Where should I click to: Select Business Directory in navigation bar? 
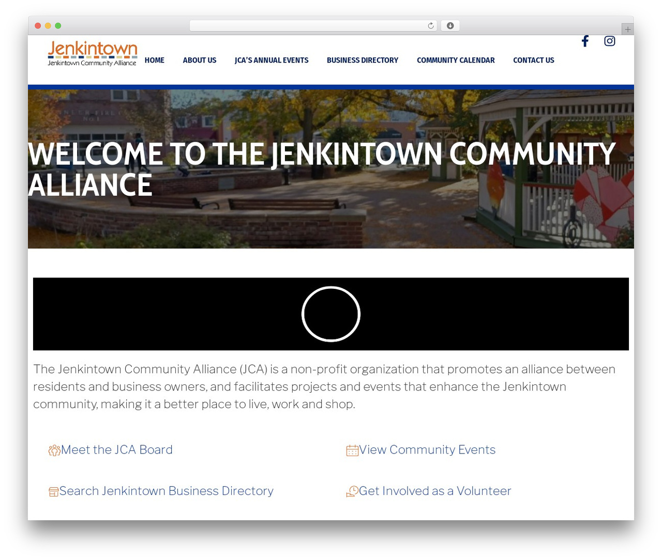[x=363, y=60]
